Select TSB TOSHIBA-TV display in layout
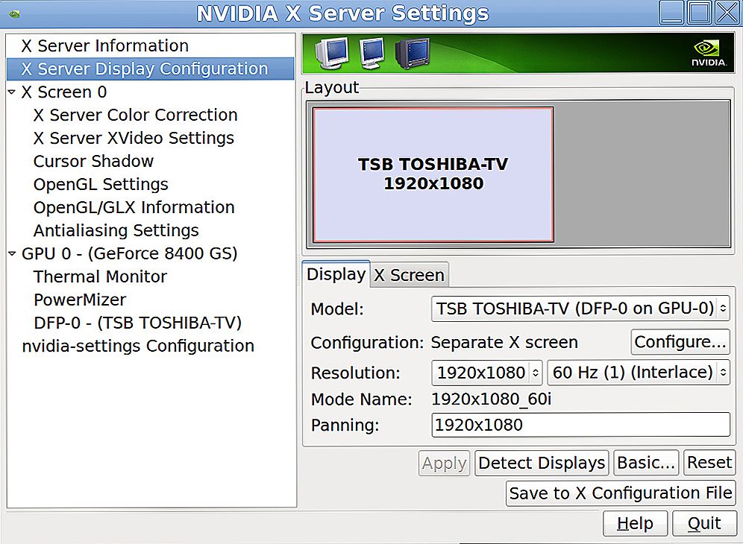Viewport: 743px width, 544px height. (x=433, y=174)
